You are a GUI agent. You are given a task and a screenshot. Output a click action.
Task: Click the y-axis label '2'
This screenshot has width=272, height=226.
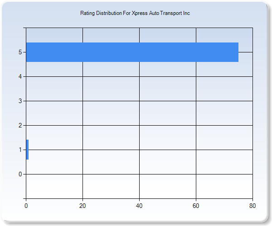click(x=20, y=125)
